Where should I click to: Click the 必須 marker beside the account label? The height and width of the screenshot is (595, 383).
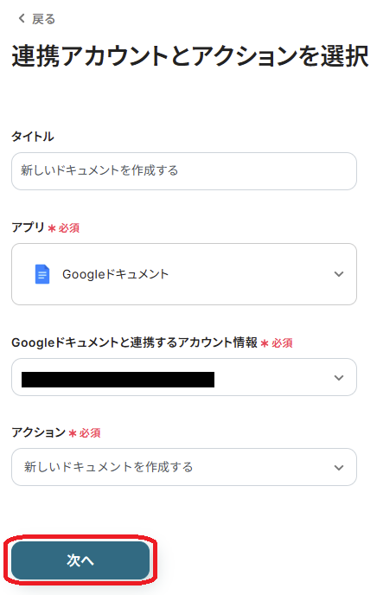coord(282,343)
